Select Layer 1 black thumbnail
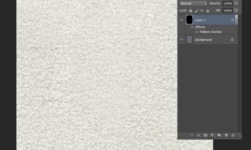The height and width of the screenshot is (150, 251). (x=189, y=20)
